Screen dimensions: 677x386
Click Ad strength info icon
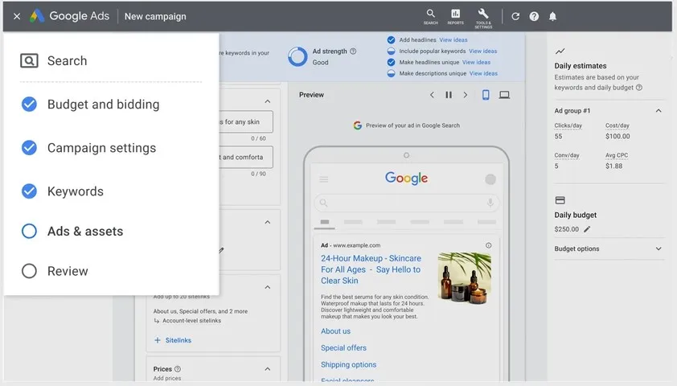[x=353, y=51]
